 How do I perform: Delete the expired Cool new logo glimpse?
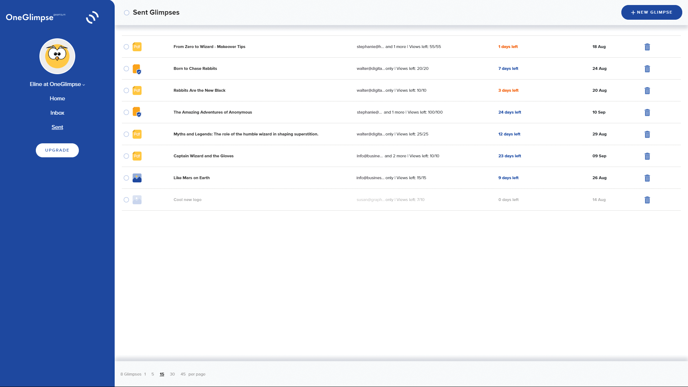click(x=647, y=200)
